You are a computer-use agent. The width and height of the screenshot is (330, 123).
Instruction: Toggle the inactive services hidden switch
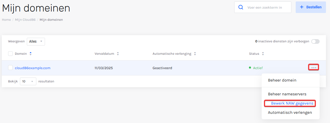(x=316, y=41)
